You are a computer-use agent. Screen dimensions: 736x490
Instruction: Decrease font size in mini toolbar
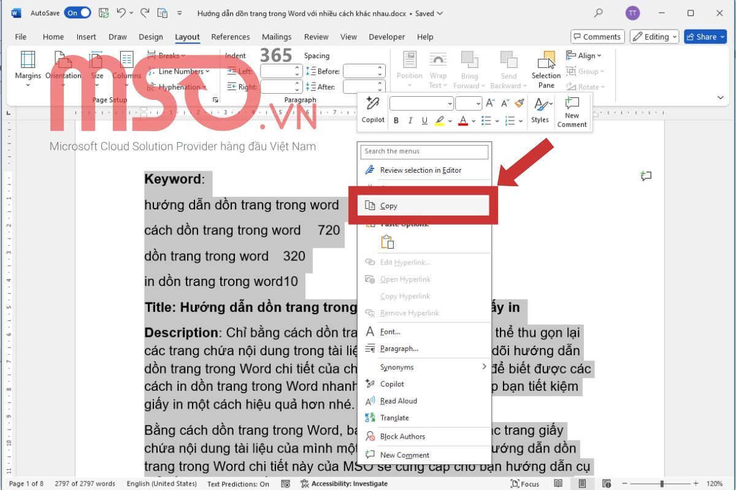pyautogui.click(x=506, y=103)
